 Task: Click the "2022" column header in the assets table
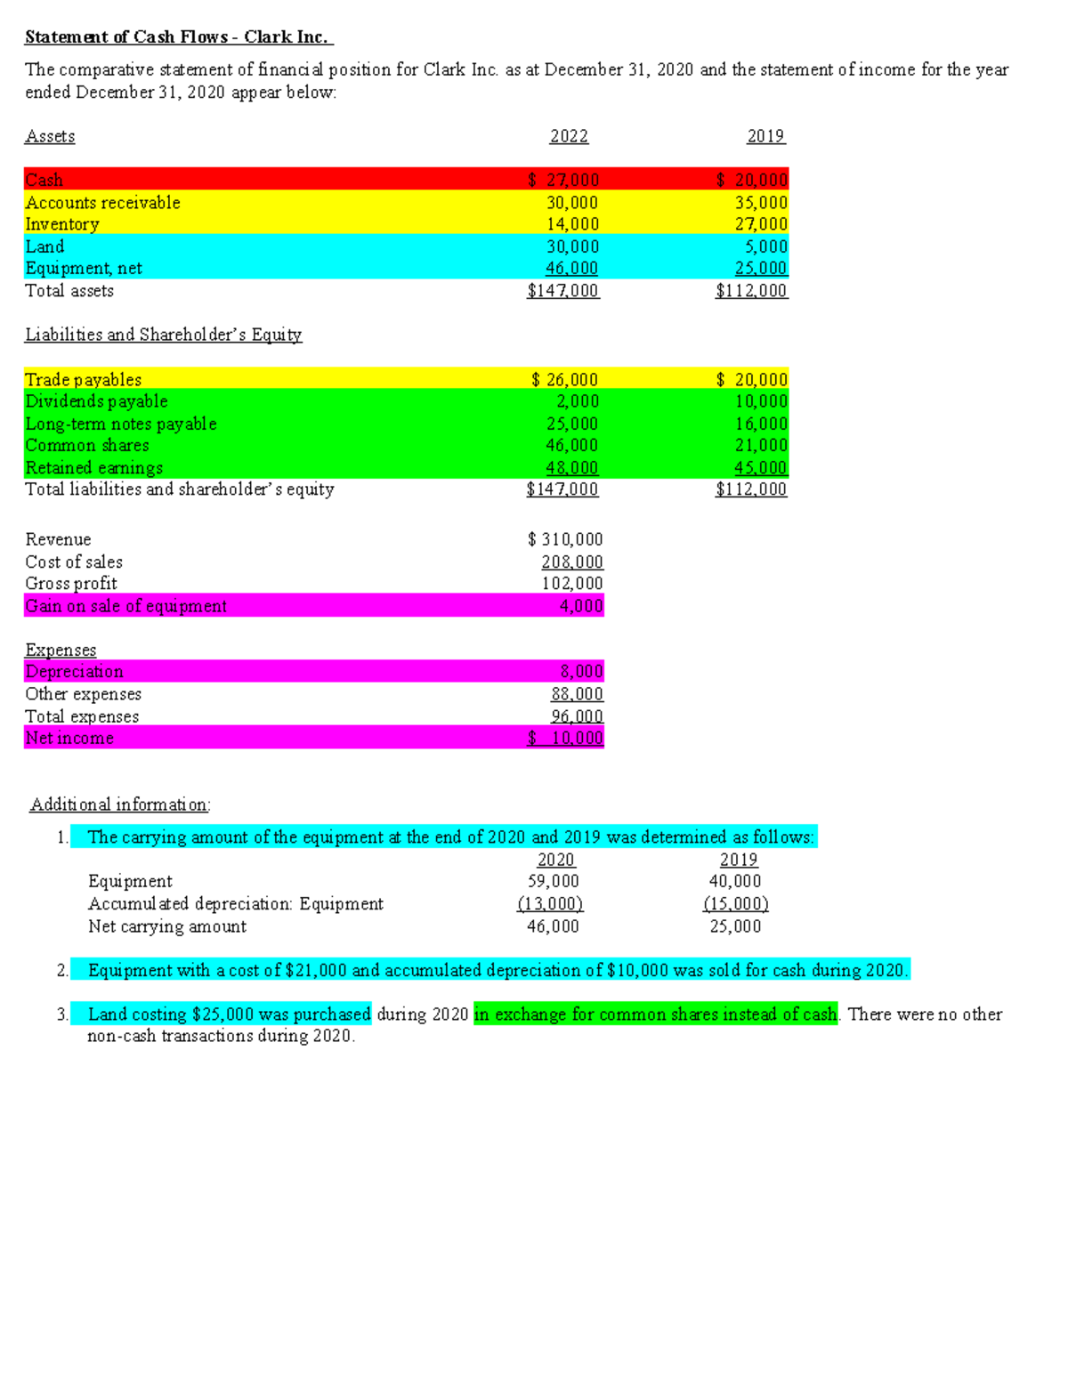[569, 136]
